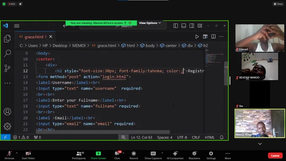Click the REC recording indicator

point(12,4)
